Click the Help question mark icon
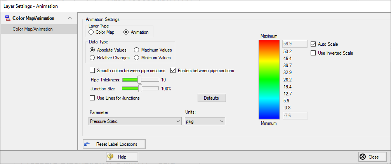Viewport: 391px width, 164px height. pyautogui.click(x=111, y=157)
